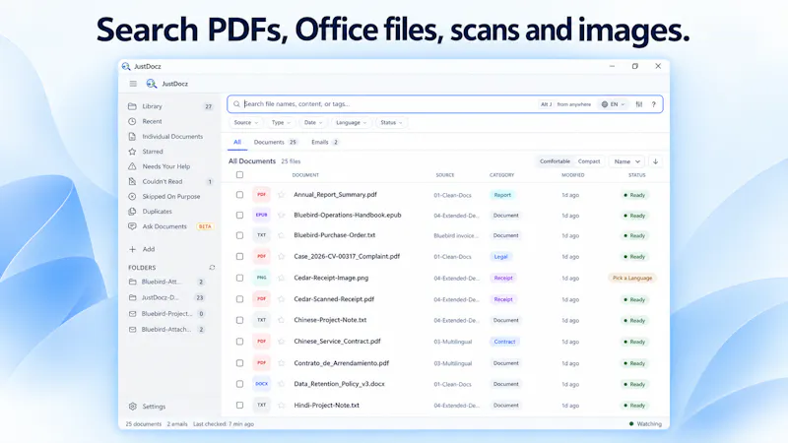Image resolution: width=788 pixels, height=443 pixels.
Task: Open the Date filter dropdown
Action: click(x=312, y=122)
